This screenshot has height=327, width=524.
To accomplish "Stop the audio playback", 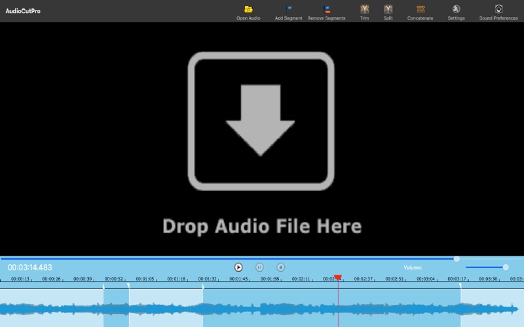I will click(x=281, y=267).
